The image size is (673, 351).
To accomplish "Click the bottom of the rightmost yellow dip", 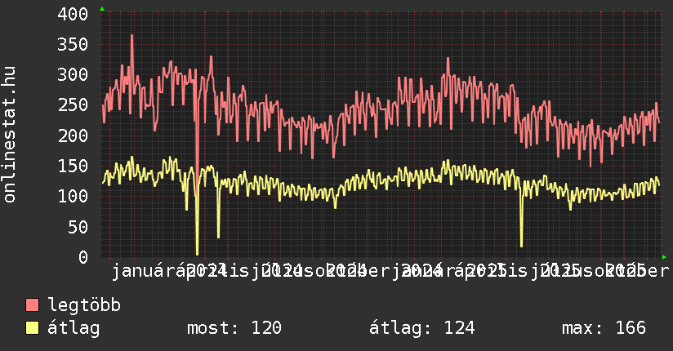I will (521, 245).
